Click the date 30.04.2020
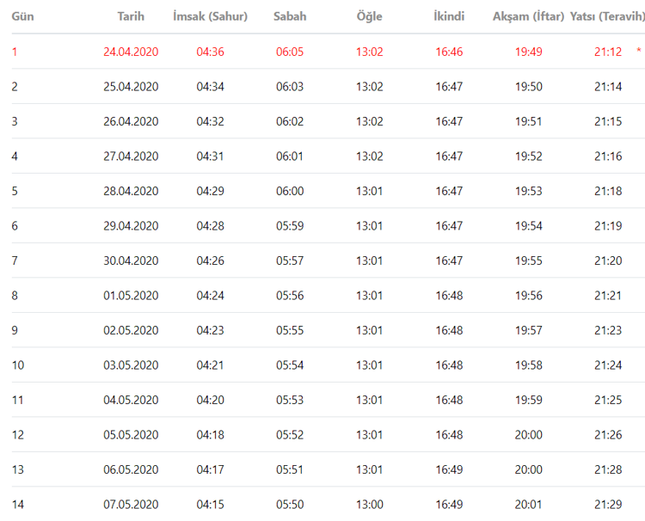Viewport: 645px width, 521px height. pos(131,260)
